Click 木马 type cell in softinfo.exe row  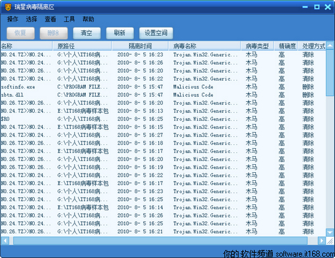pos(251,86)
